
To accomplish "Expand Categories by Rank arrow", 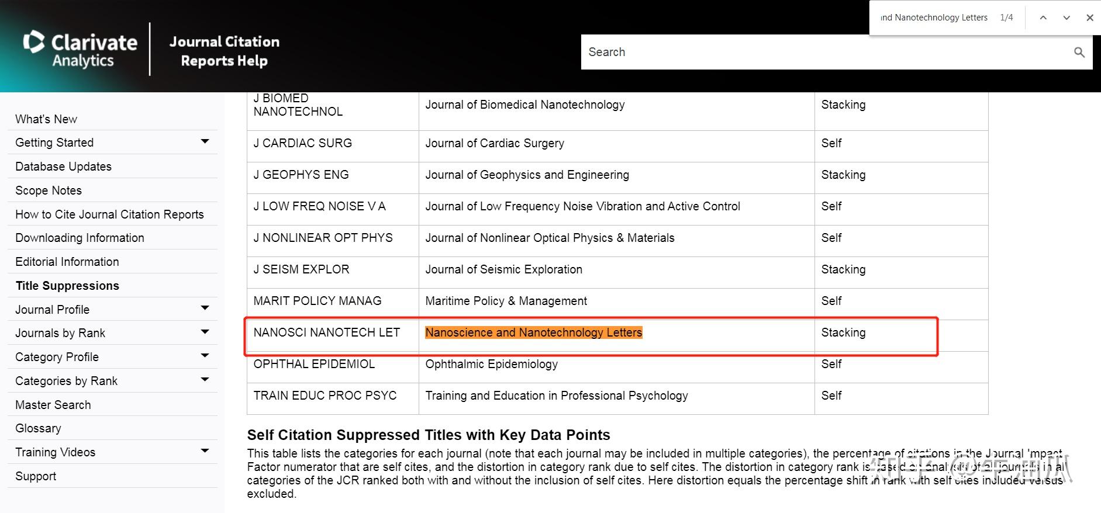I will click(x=205, y=380).
